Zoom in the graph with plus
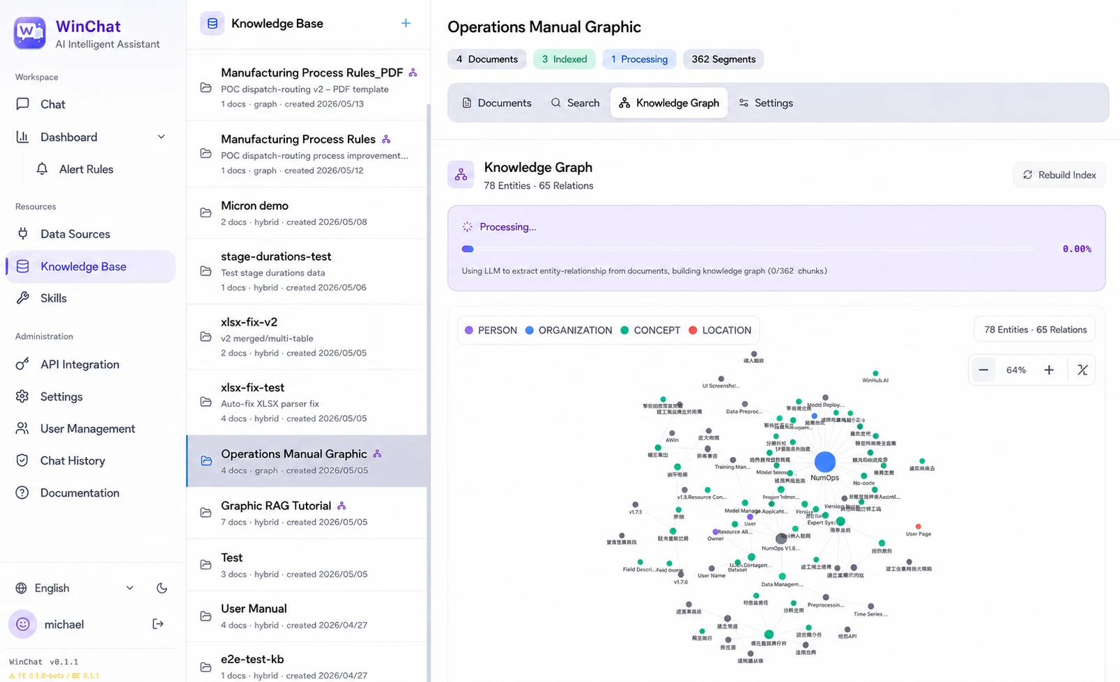This screenshot has width=1120, height=682. pos(1049,370)
